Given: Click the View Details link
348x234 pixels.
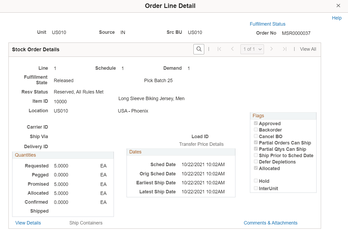Looking at the screenshot, I should [x=28, y=223].
